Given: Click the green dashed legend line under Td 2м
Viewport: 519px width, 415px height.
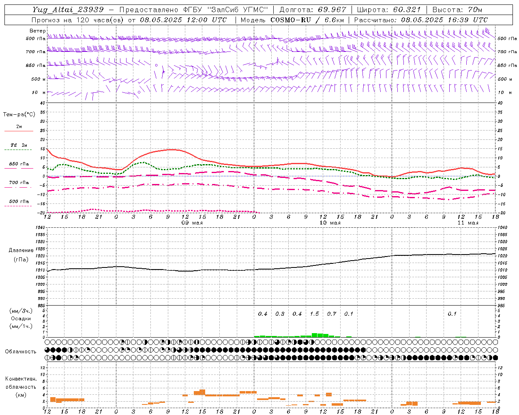Looking at the screenshot, I should [19, 150].
